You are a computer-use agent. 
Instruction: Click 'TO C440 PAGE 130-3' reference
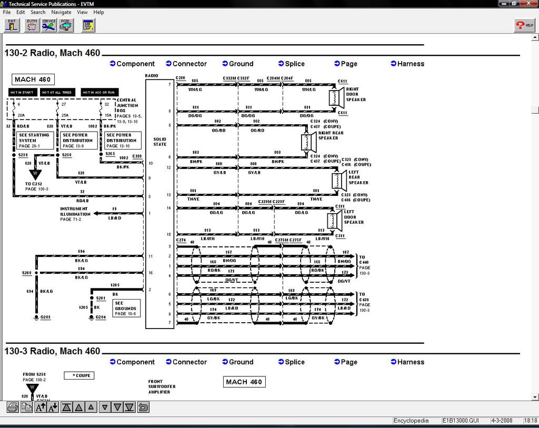[x=364, y=265]
